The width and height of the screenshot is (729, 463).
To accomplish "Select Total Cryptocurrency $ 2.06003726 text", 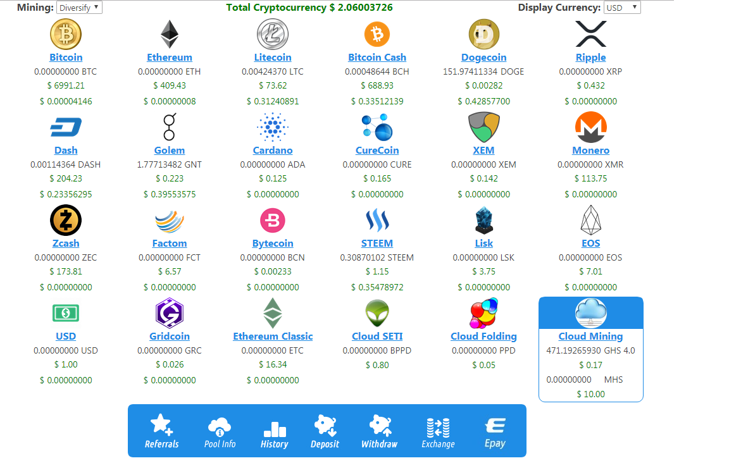I will (309, 8).
